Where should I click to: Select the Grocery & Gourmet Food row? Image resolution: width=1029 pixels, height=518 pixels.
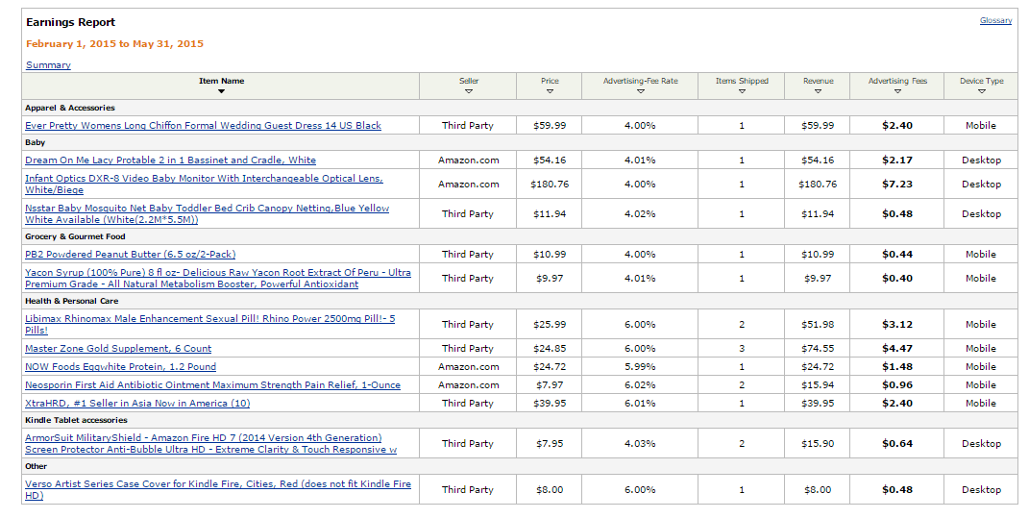[x=520, y=236]
